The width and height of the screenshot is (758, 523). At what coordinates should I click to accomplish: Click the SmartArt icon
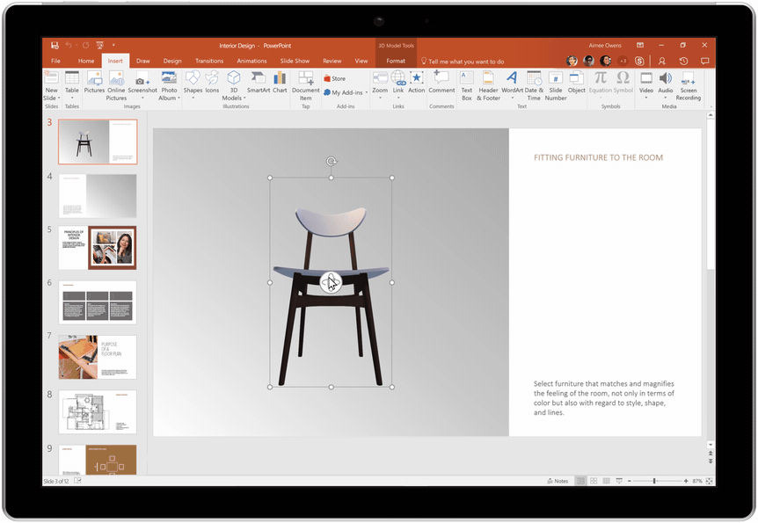[x=259, y=83]
